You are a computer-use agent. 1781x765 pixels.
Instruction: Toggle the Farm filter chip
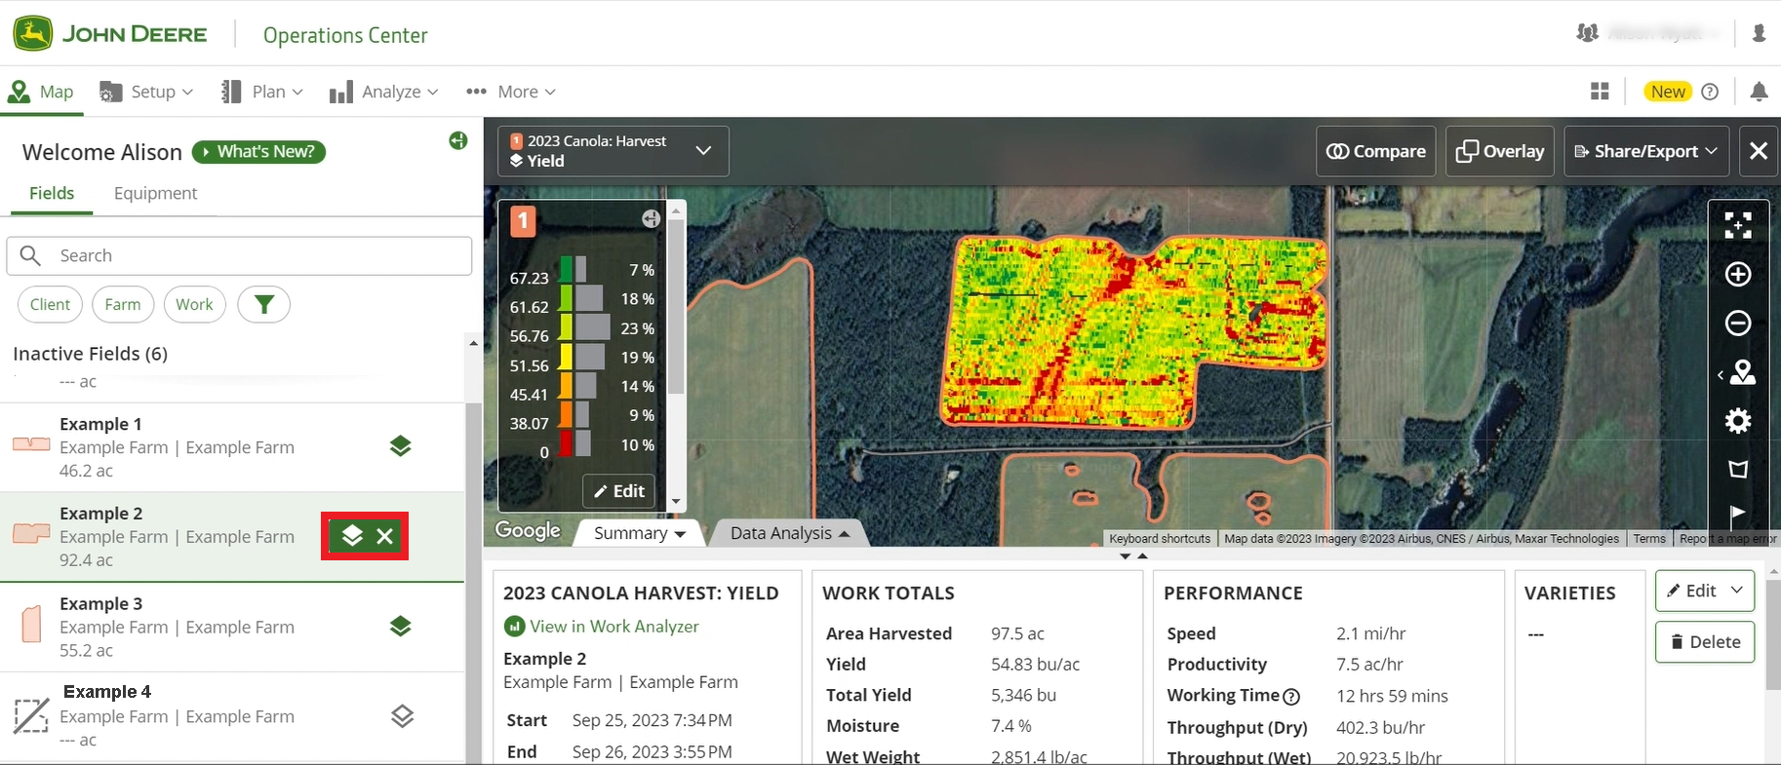[x=123, y=304]
